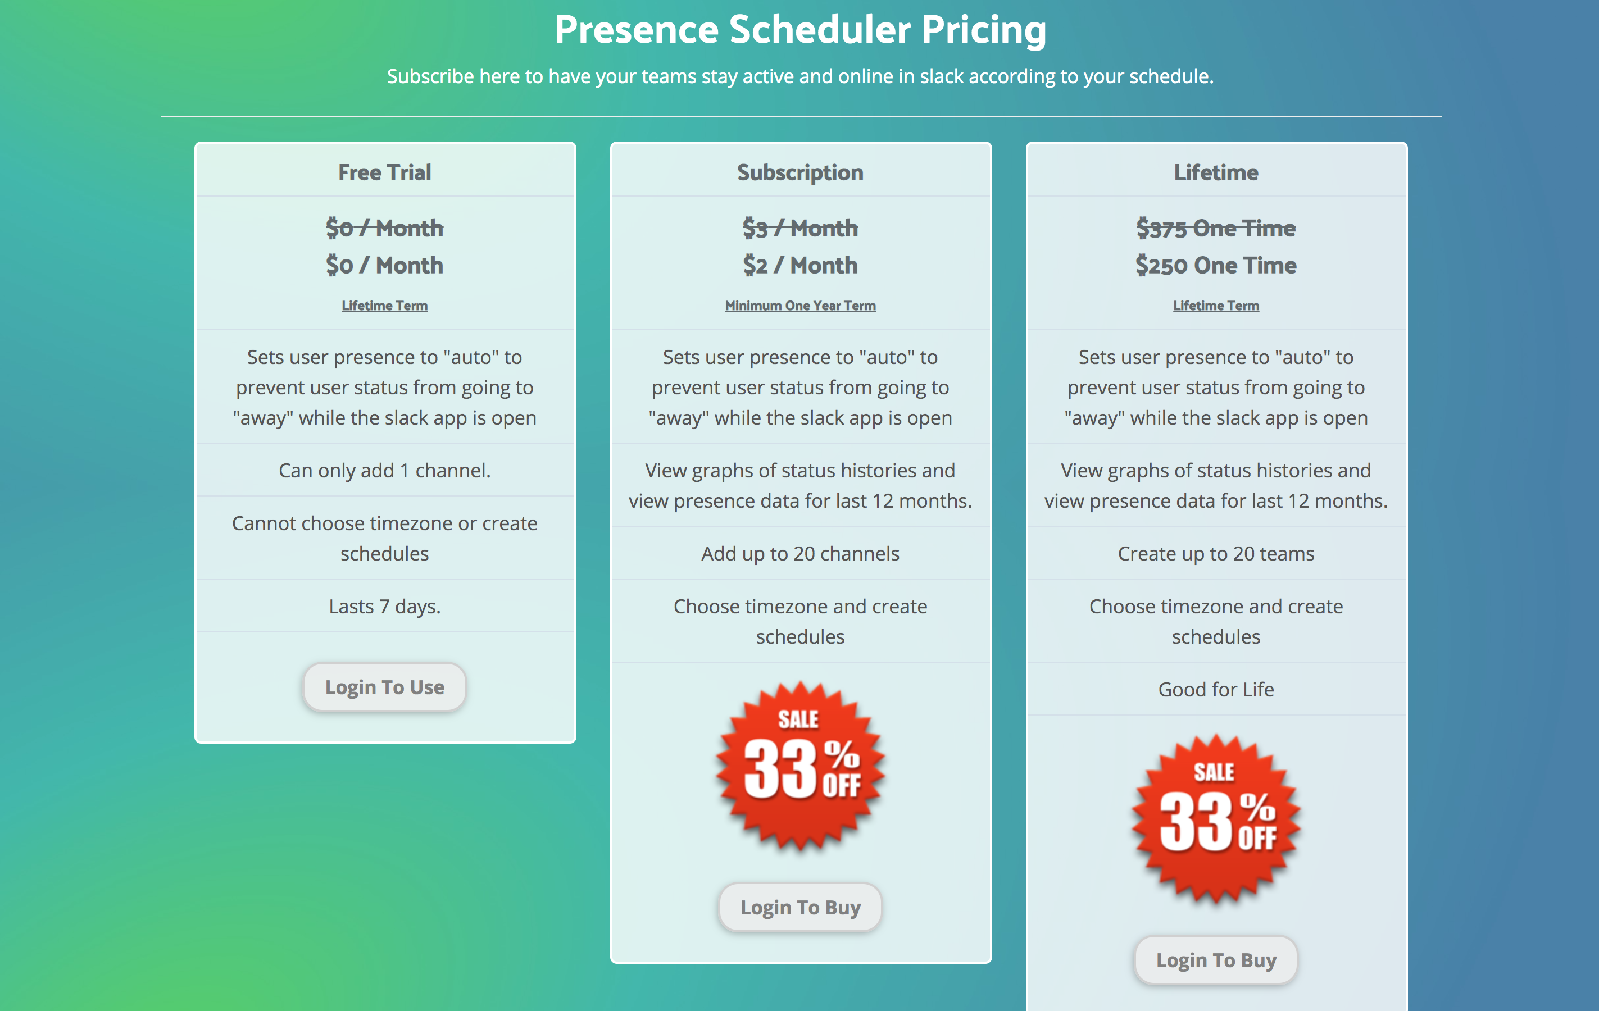Select the Subscription card header
The height and width of the screenshot is (1011, 1599).
pyautogui.click(x=799, y=172)
